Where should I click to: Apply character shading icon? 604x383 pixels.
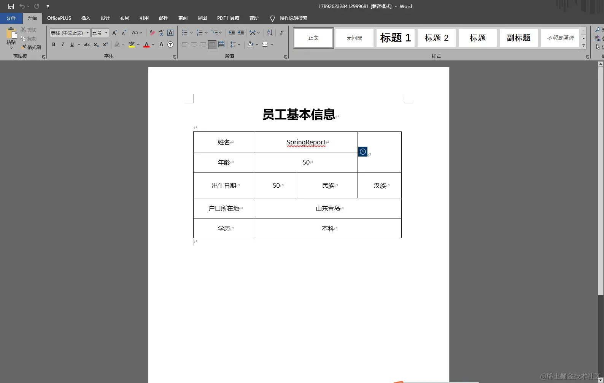161,44
